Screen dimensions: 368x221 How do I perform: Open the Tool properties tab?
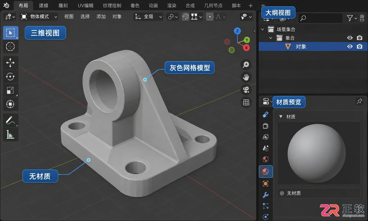[266, 114]
